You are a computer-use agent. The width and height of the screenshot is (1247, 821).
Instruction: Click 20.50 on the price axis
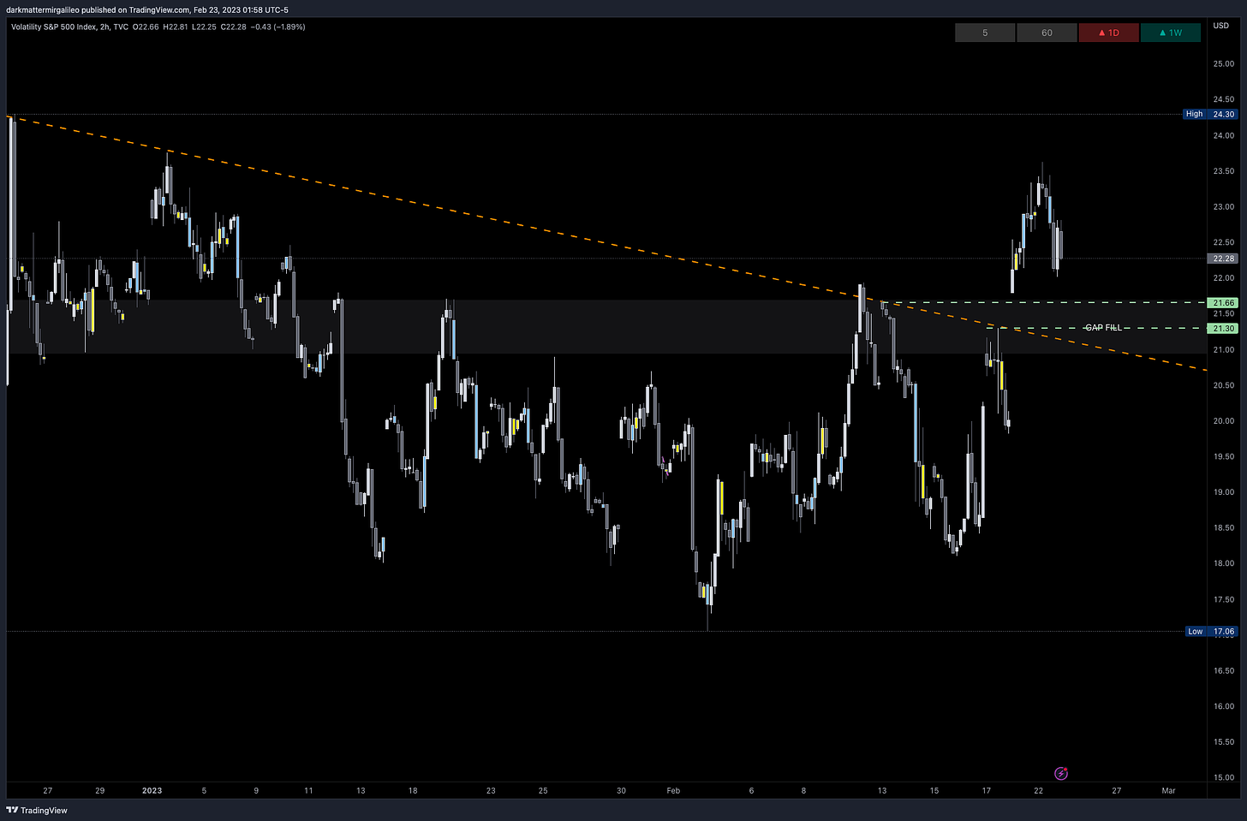click(x=1223, y=385)
